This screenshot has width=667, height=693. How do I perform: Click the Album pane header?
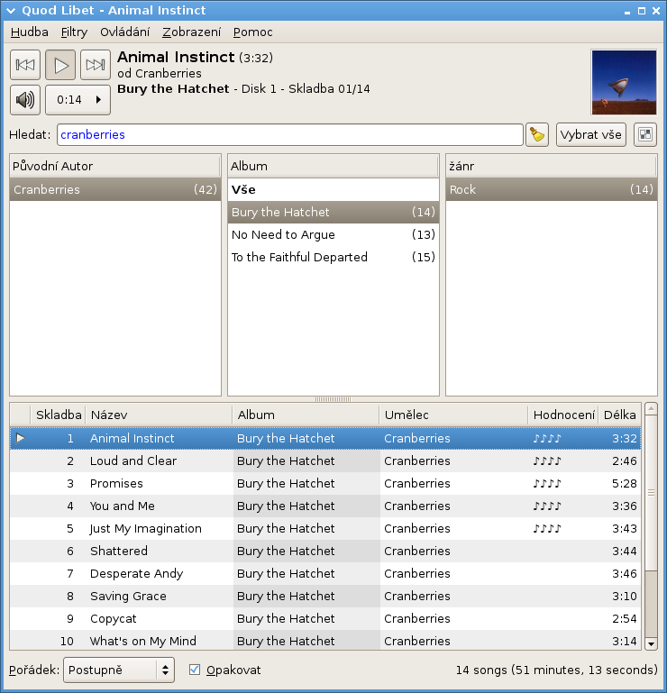coord(333,166)
